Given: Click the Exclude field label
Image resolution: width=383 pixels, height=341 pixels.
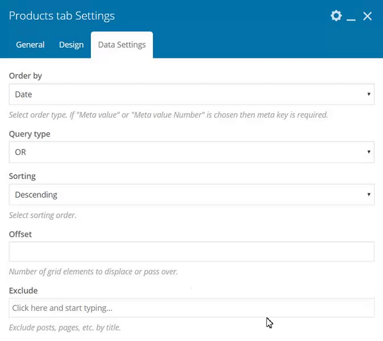Looking at the screenshot, I should pyautogui.click(x=23, y=290).
